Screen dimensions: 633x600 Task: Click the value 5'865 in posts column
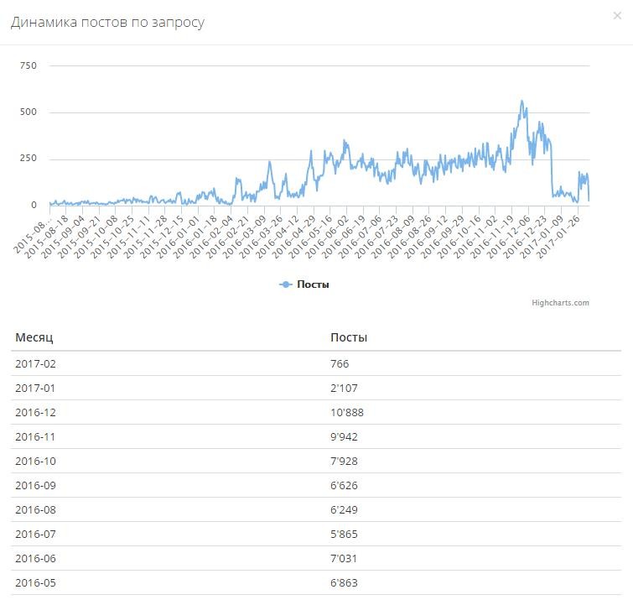click(x=344, y=535)
